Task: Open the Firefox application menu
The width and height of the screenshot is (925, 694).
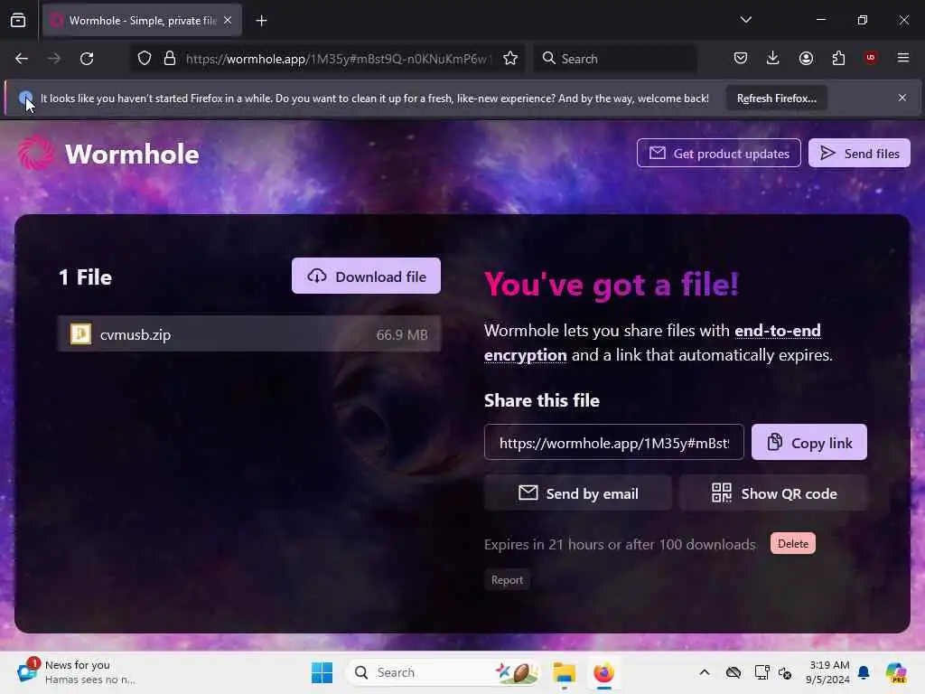Action: click(x=902, y=58)
